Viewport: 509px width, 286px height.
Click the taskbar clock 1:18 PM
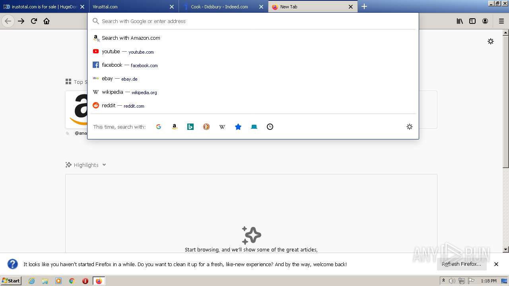489,281
